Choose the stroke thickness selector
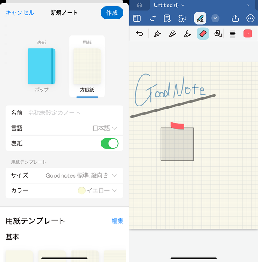Screen dimensions: 258x262 [233, 34]
